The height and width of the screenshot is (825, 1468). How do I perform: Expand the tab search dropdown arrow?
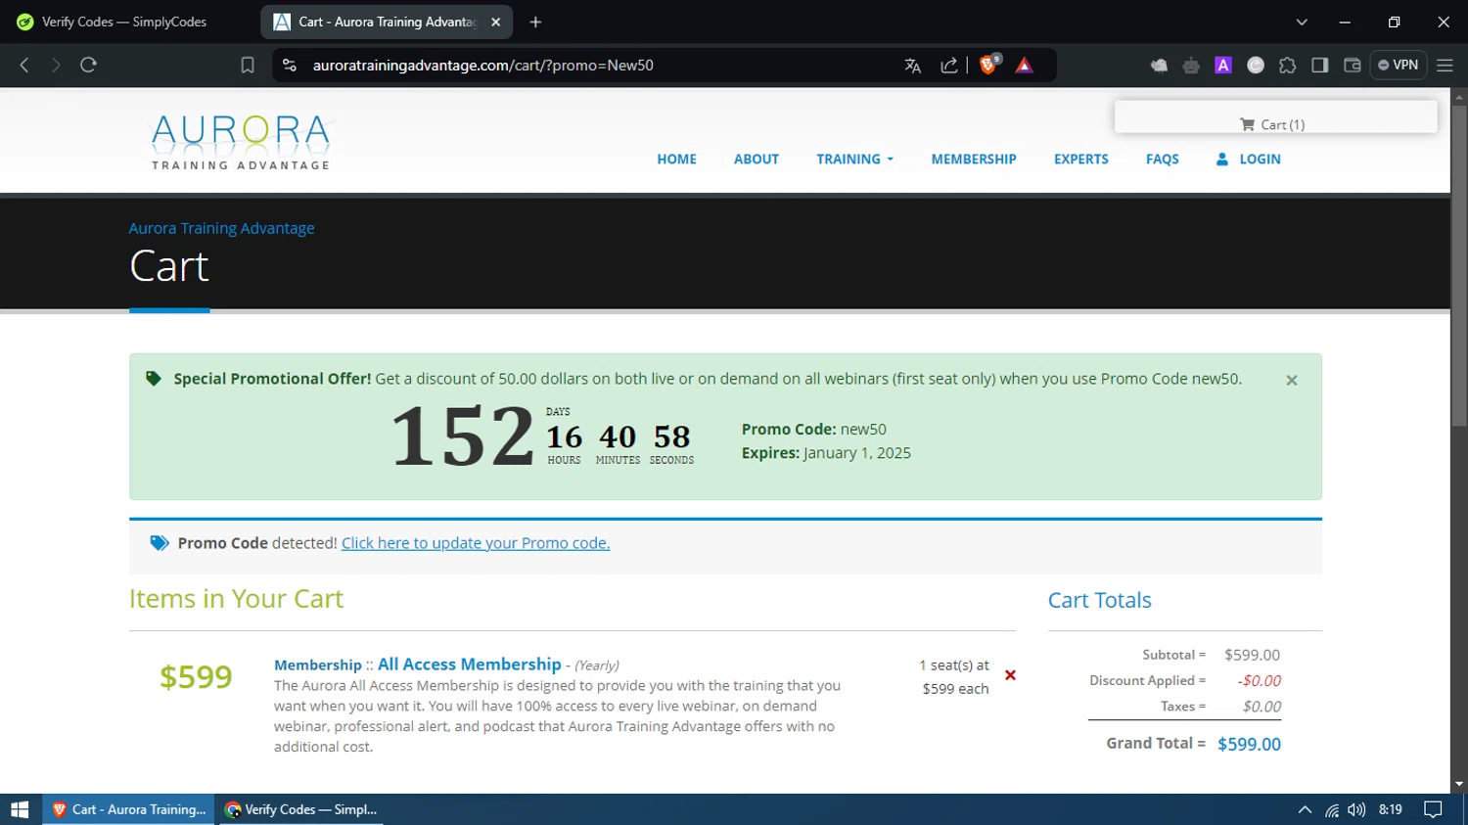[1302, 22]
